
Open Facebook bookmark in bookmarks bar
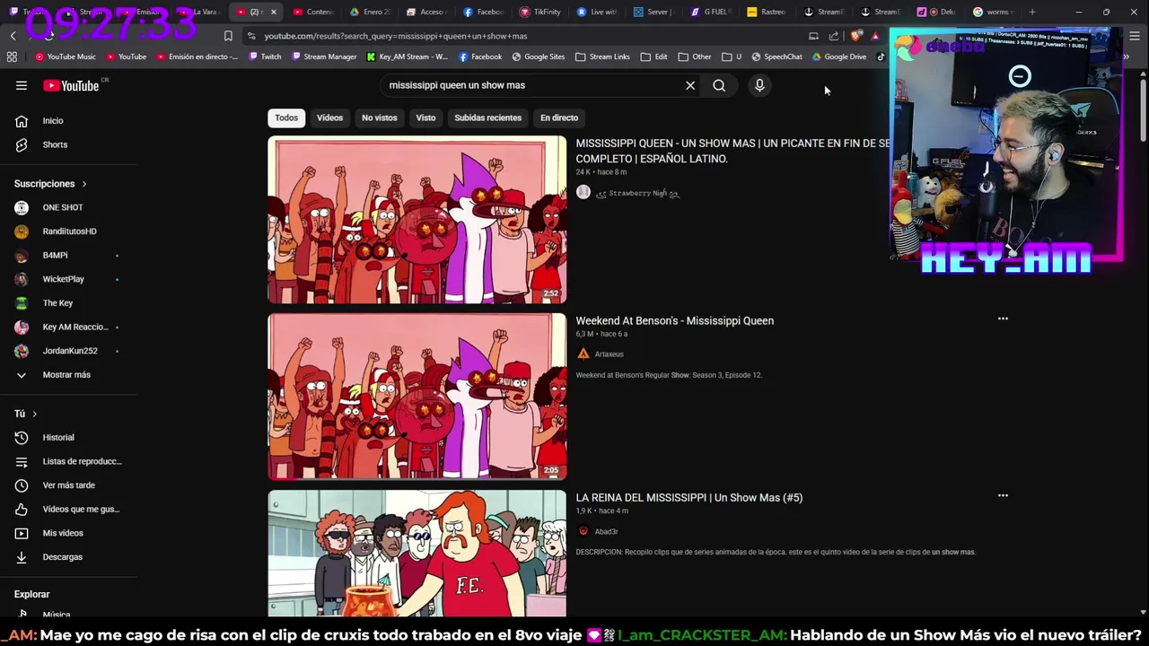pos(480,57)
